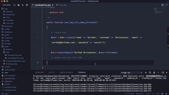Open the OUTPUT panel tab
Viewport: 169px width, 95px height.
(x=51, y=72)
